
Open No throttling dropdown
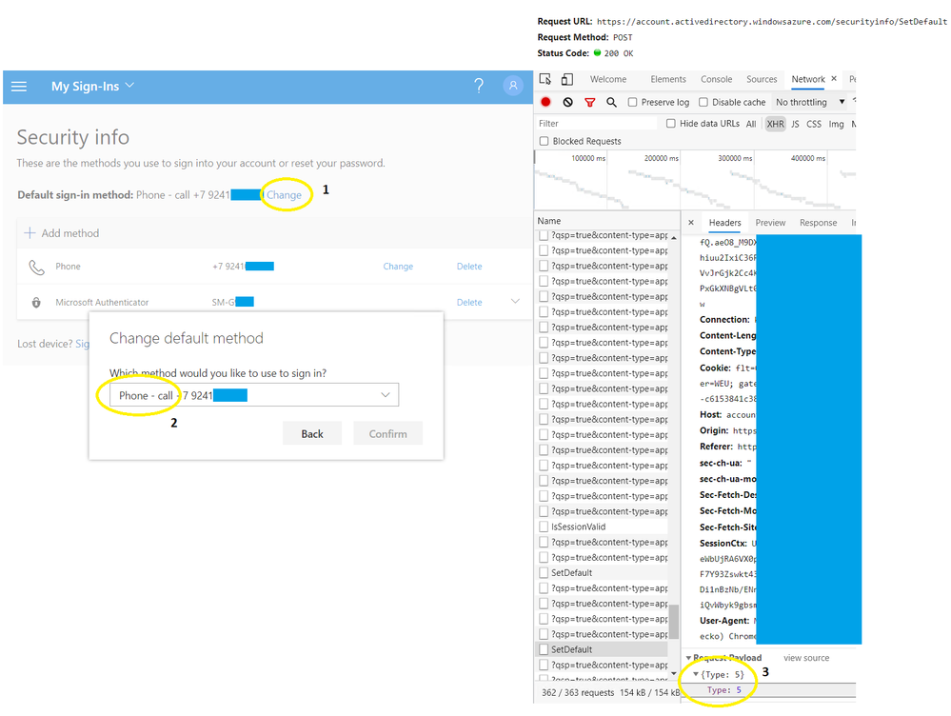click(810, 102)
